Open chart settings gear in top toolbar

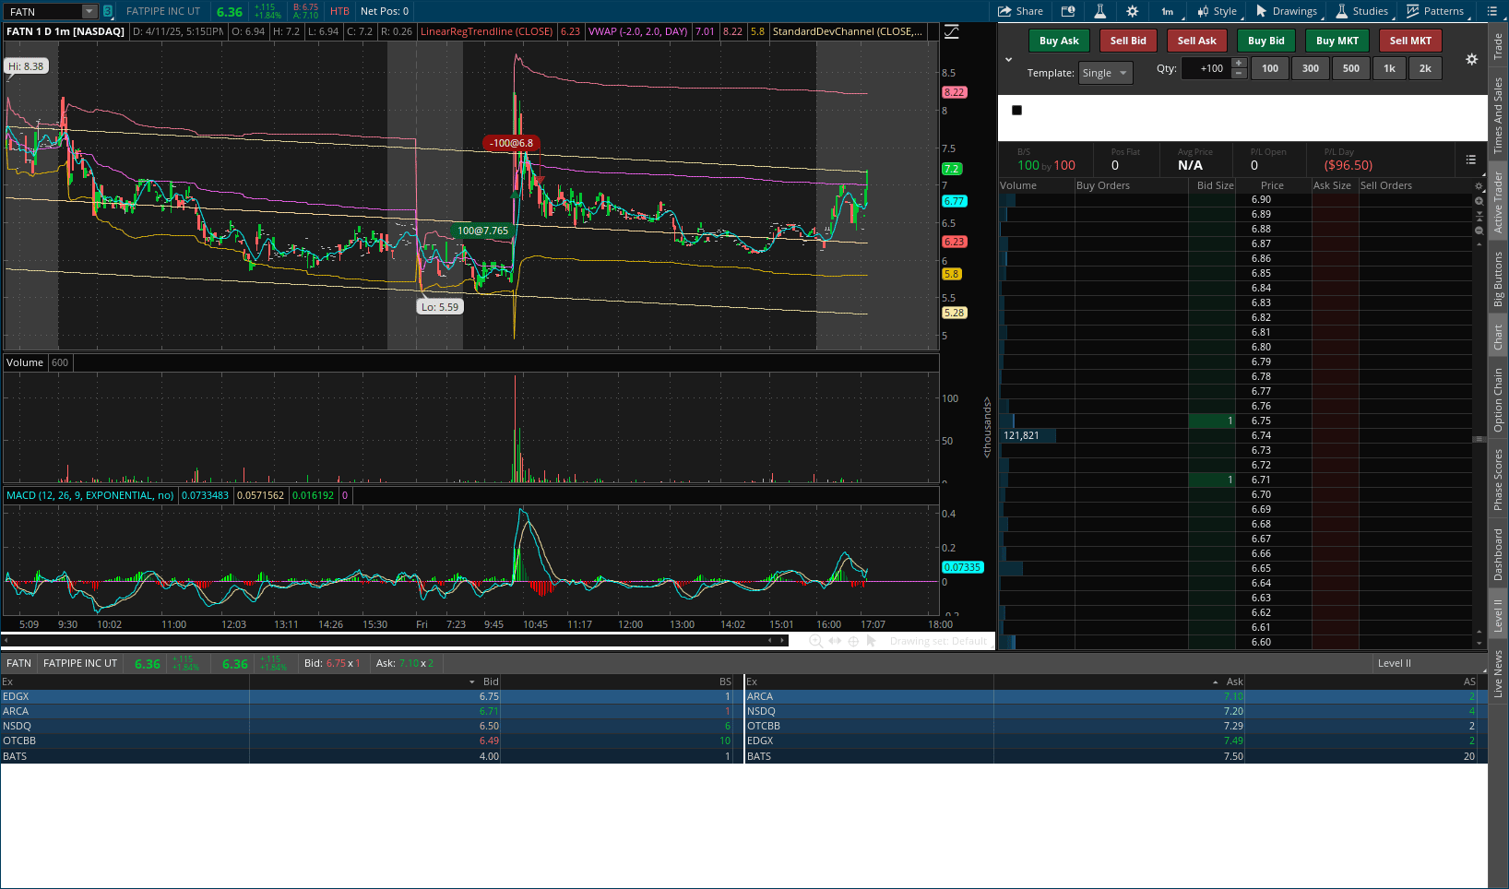tap(1132, 11)
